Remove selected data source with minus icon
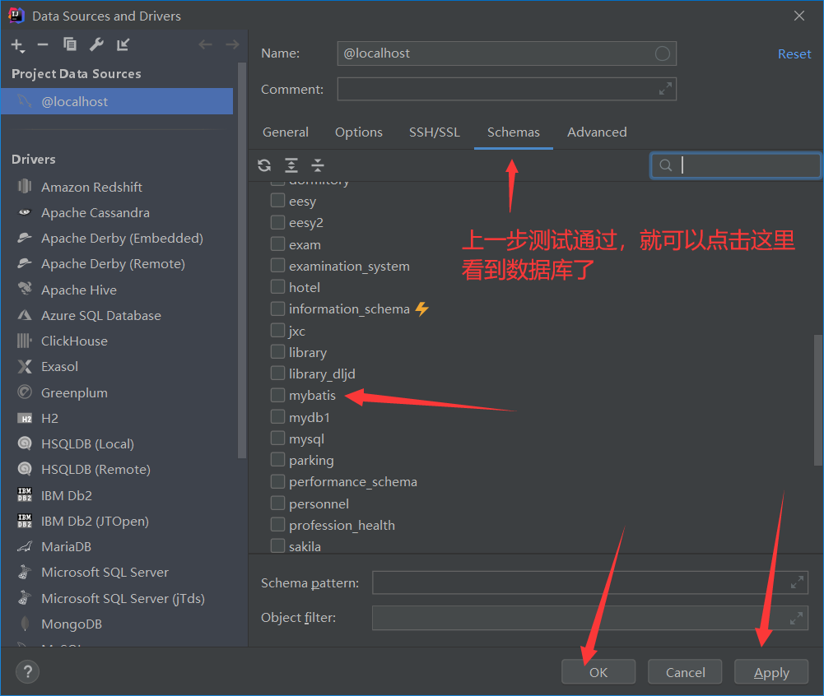Image resolution: width=824 pixels, height=696 pixels. pyautogui.click(x=43, y=45)
